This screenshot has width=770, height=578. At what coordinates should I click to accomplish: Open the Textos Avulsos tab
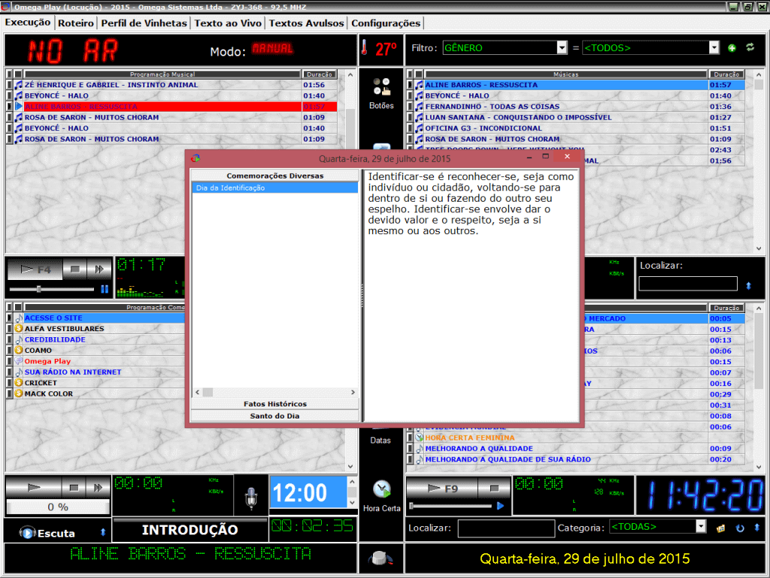click(307, 23)
